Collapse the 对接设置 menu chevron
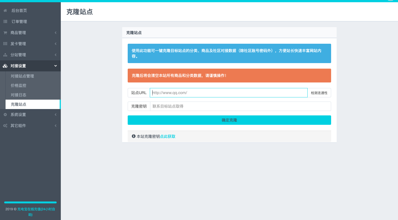Image resolution: width=398 pixels, height=220 pixels. pyautogui.click(x=56, y=66)
